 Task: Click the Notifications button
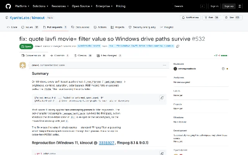click(x=190, y=17)
